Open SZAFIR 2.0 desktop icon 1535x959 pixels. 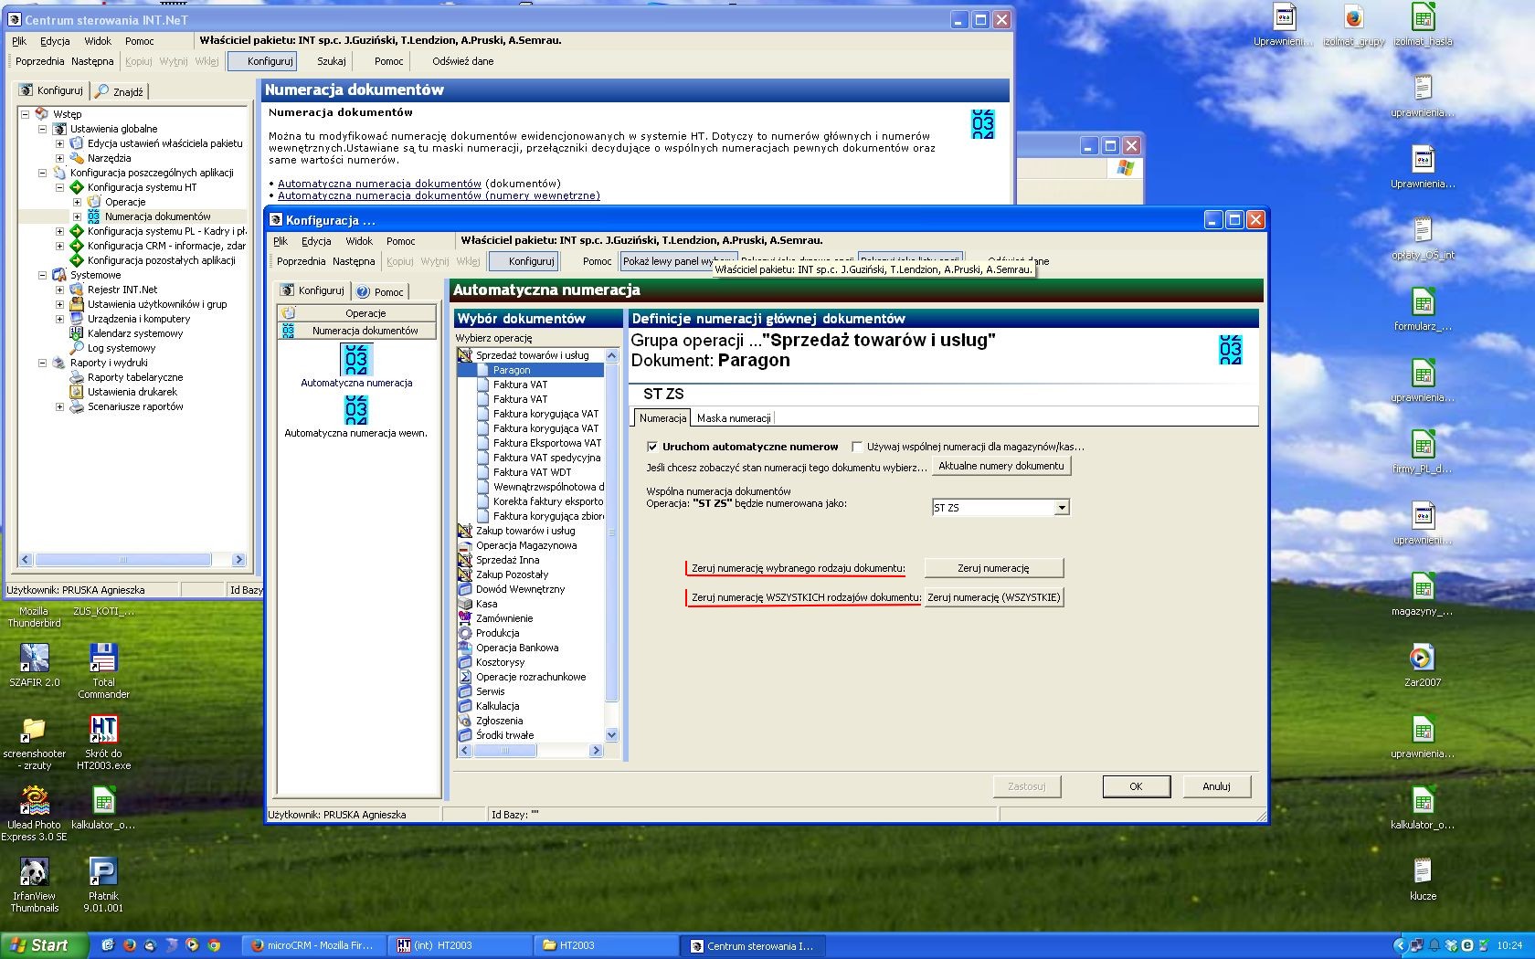[x=35, y=665]
